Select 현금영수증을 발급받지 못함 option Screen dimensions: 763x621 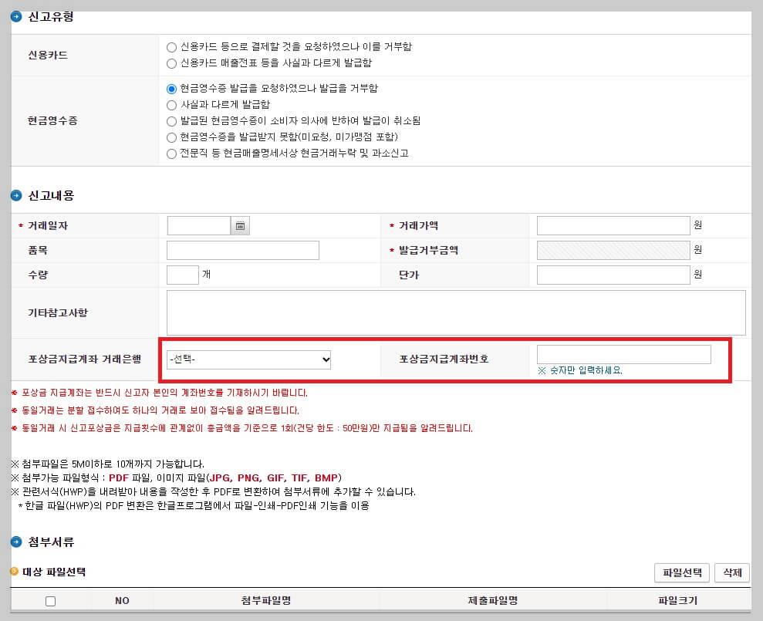point(170,135)
